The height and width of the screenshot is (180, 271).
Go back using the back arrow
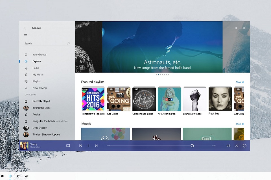pos(26,28)
